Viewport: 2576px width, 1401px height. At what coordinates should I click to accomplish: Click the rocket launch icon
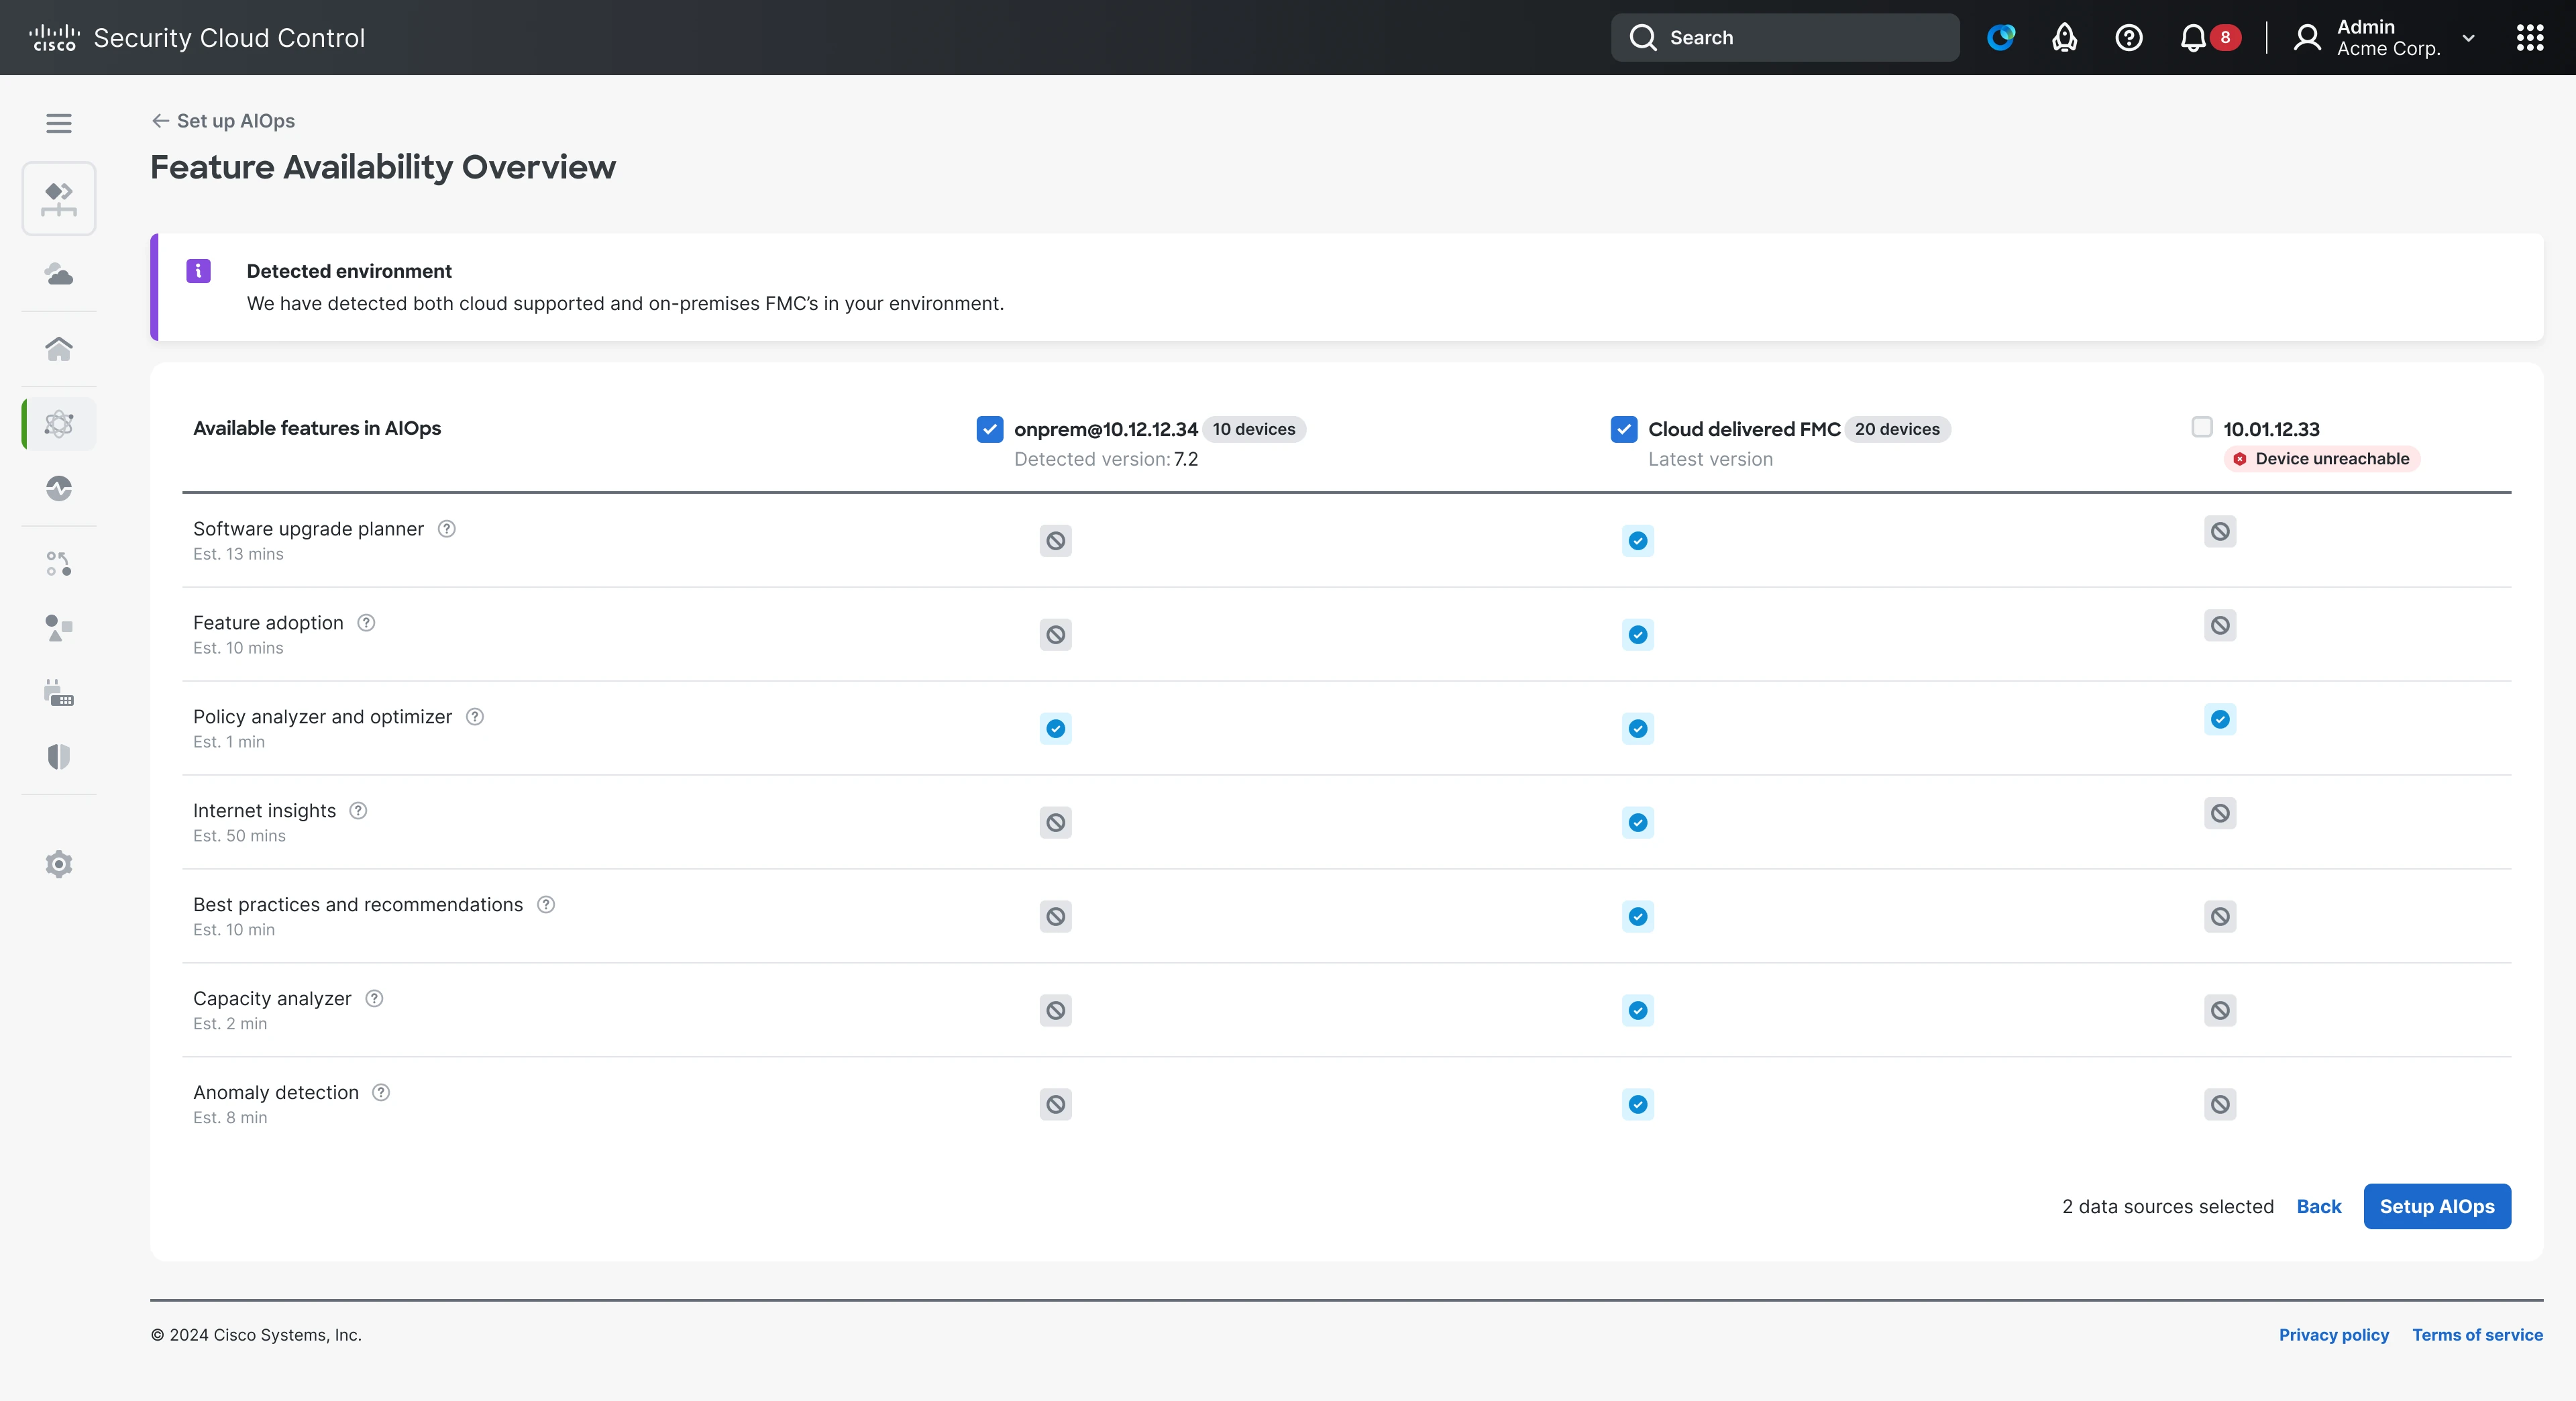point(2065,37)
